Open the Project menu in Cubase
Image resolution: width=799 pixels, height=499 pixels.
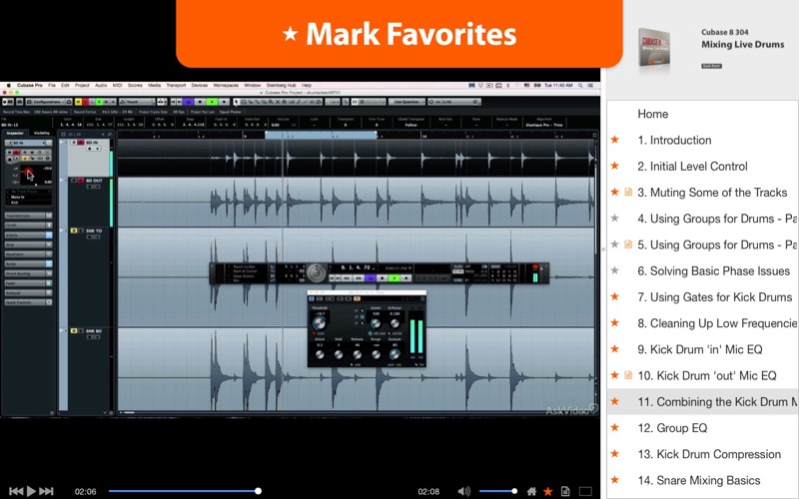point(82,85)
